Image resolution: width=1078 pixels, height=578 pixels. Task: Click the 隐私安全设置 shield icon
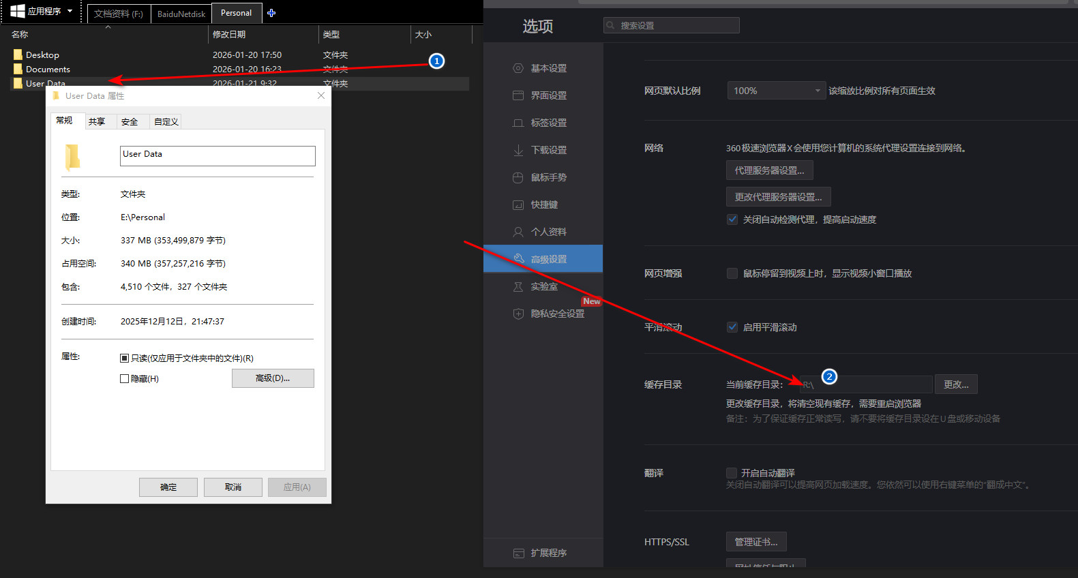pos(518,314)
